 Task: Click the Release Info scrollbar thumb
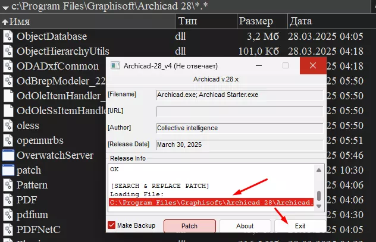(x=319, y=196)
